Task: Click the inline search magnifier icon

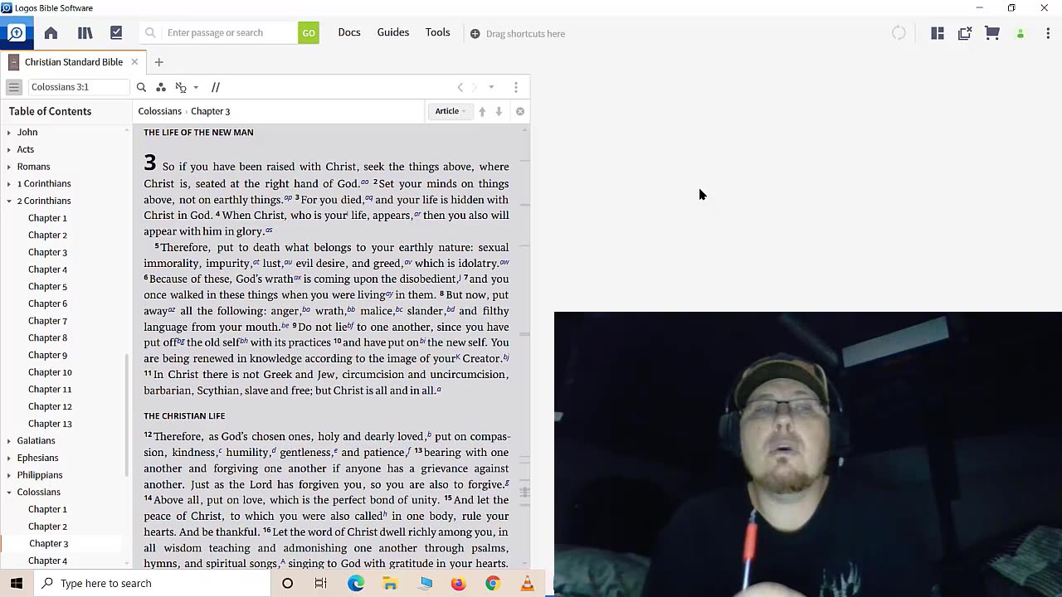Action: click(141, 87)
